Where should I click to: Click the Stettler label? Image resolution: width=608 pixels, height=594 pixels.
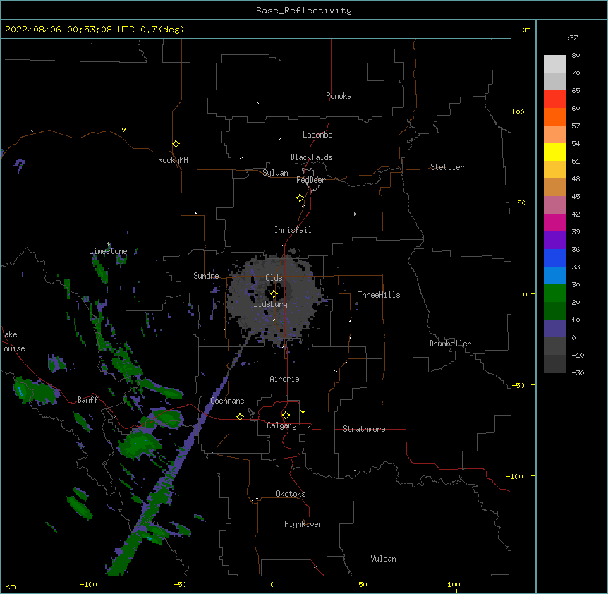(x=447, y=167)
